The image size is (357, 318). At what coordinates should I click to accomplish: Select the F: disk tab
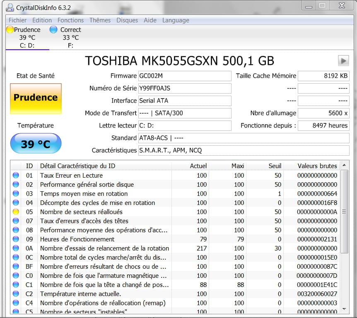[70, 46]
